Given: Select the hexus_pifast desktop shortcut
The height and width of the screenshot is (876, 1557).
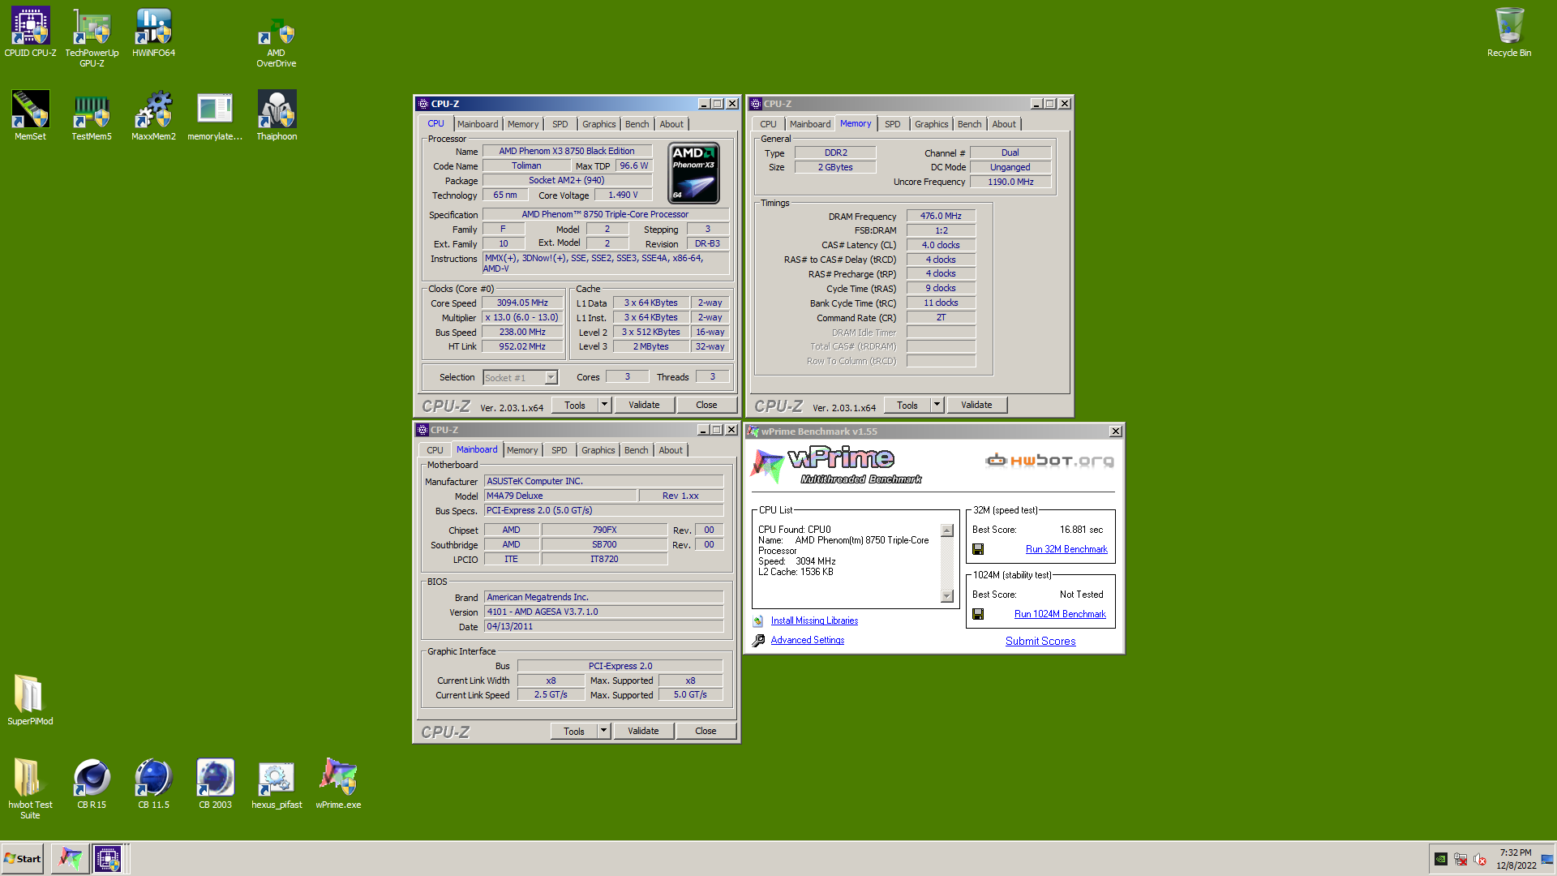Looking at the screenshot, I should (277, 784).
